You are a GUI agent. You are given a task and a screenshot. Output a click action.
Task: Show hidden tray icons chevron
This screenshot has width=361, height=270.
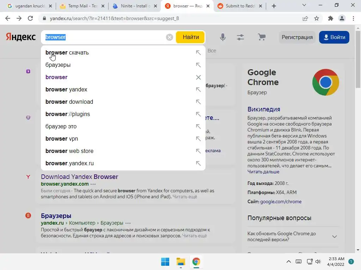[x=288, y=262]
